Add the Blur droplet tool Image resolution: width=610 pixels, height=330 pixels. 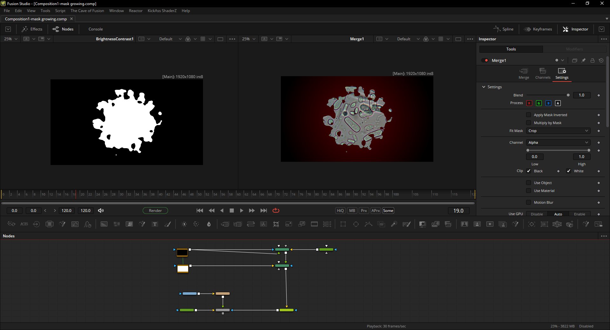tap(209, 224)
